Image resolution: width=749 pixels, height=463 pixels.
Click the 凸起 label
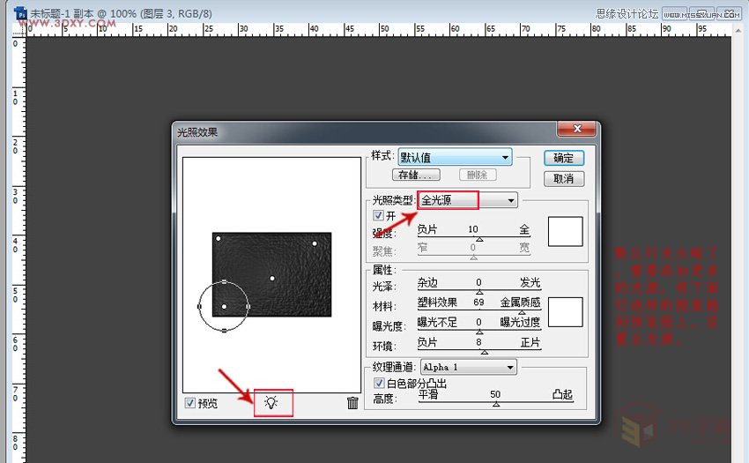(562, 394)
